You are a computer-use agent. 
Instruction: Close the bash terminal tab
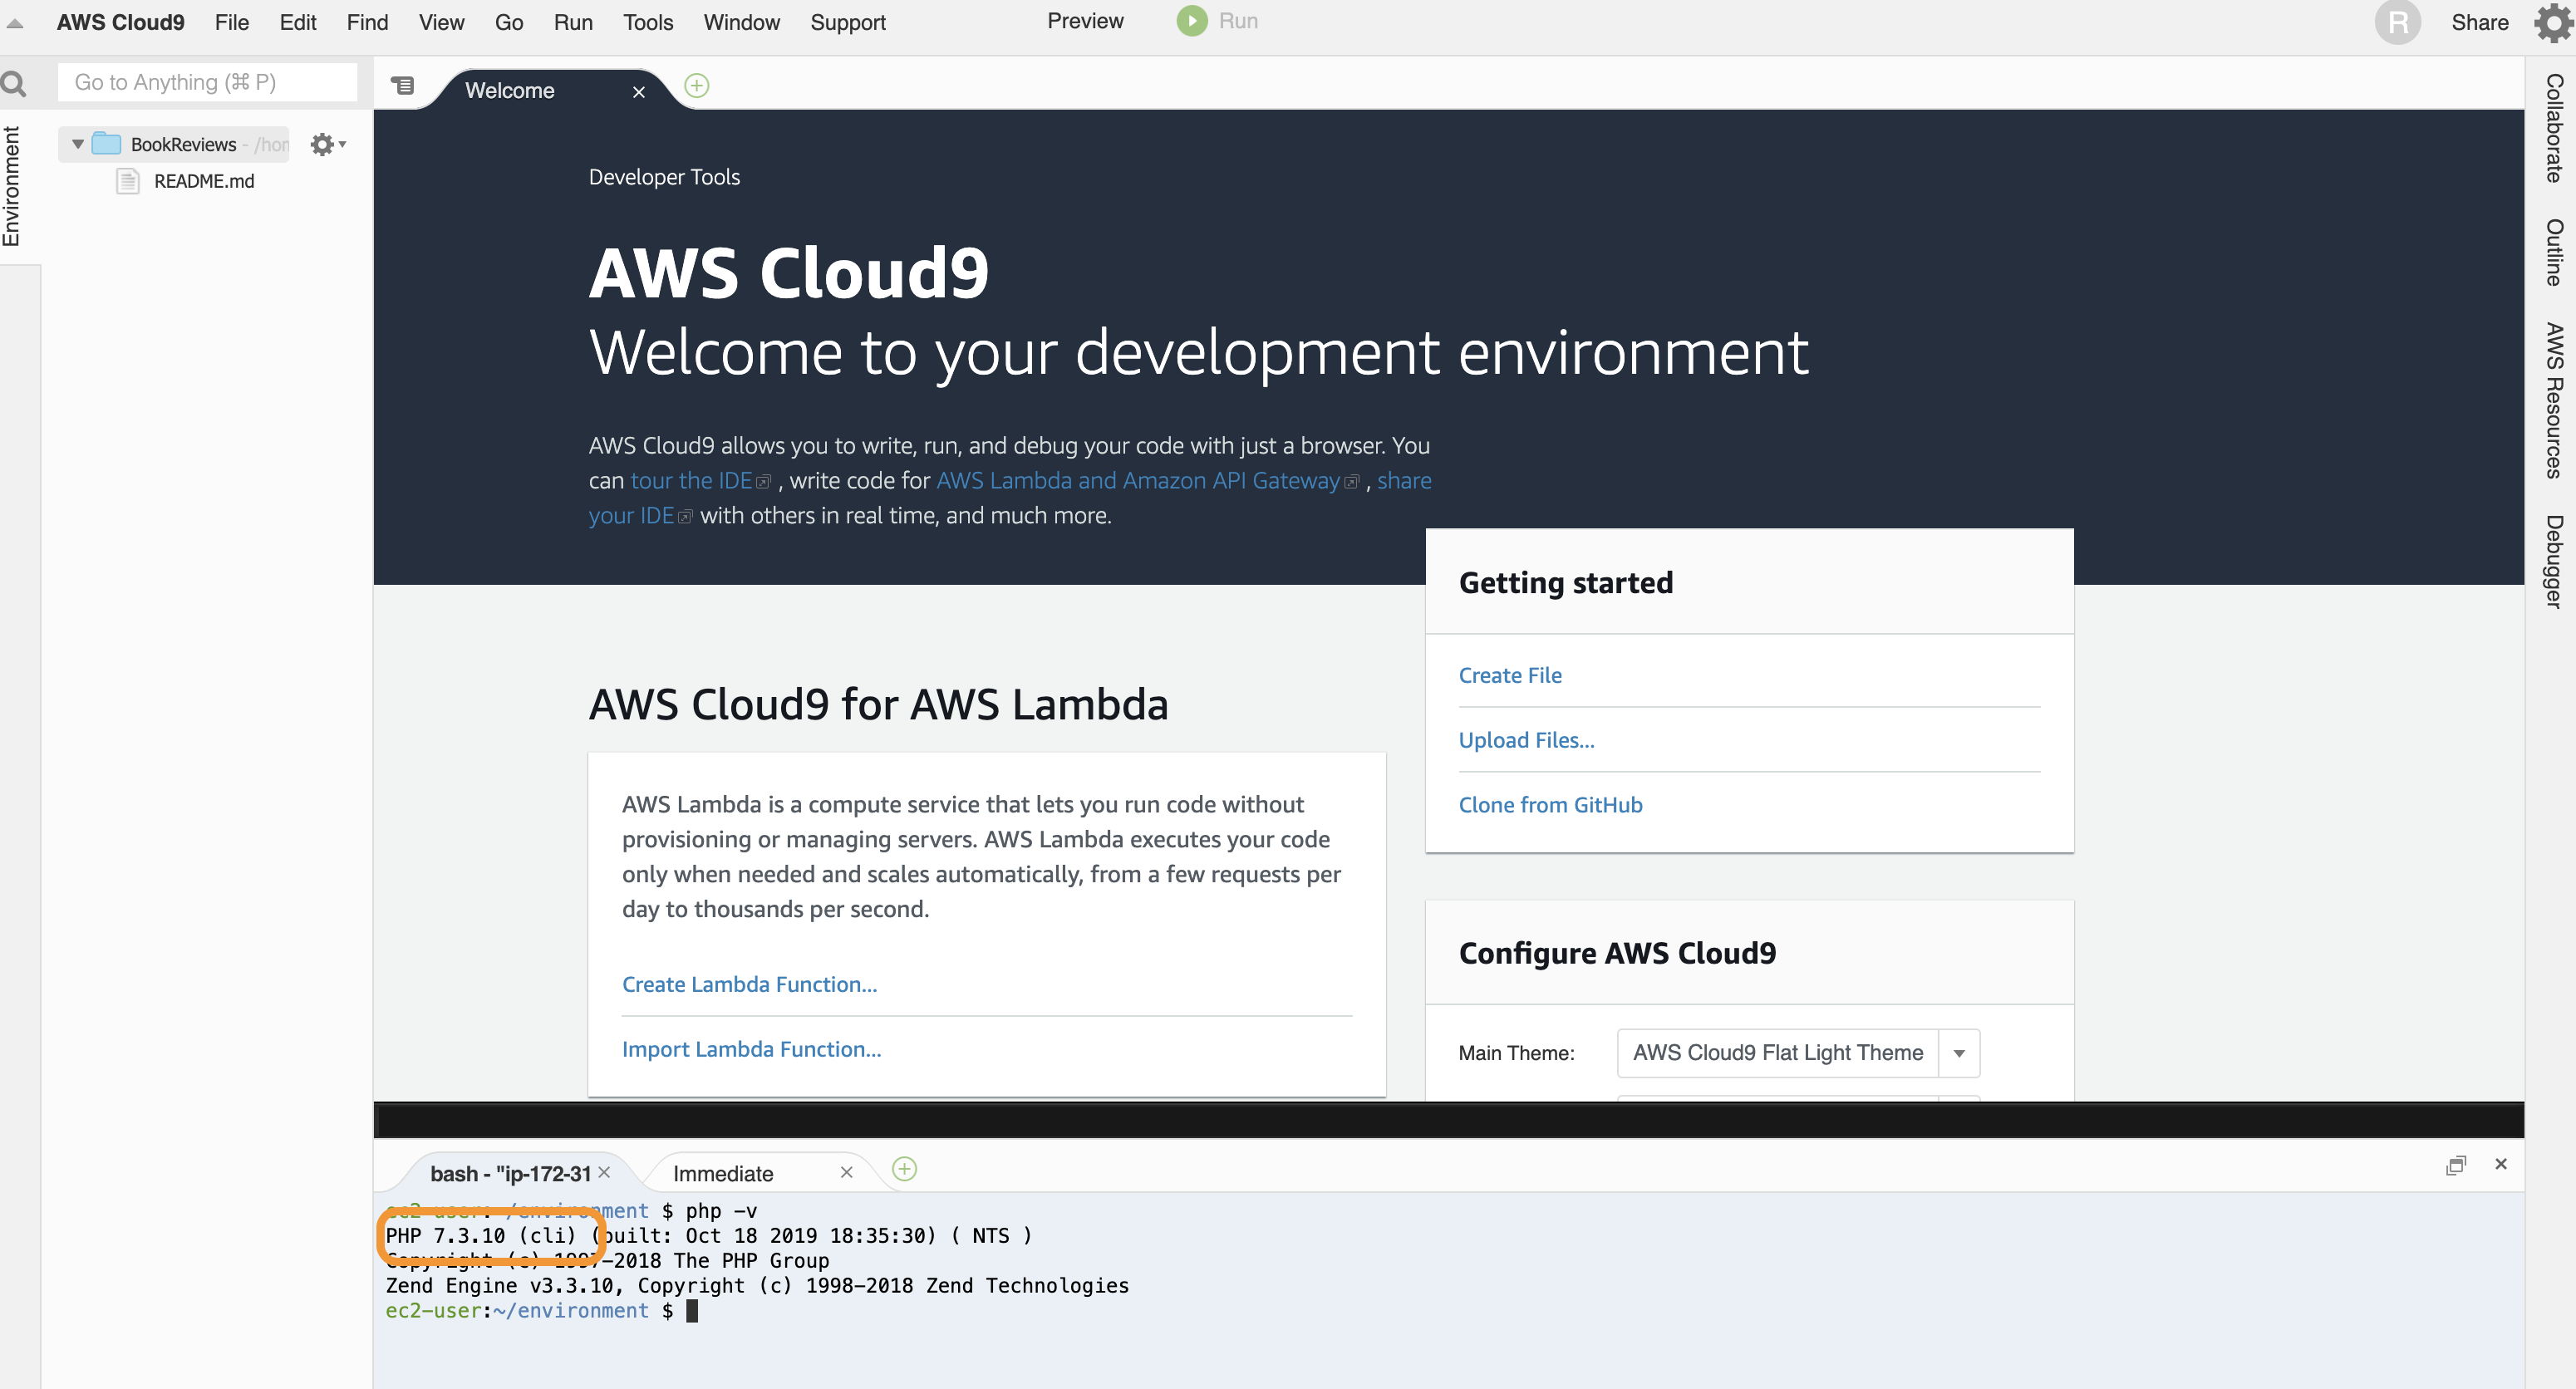coord(604,1172)
